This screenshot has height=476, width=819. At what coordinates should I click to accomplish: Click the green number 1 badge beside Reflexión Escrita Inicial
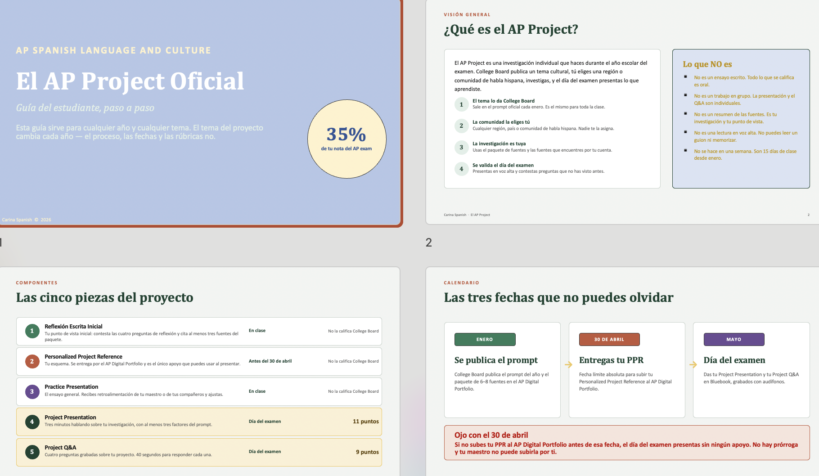click(32, 331)
